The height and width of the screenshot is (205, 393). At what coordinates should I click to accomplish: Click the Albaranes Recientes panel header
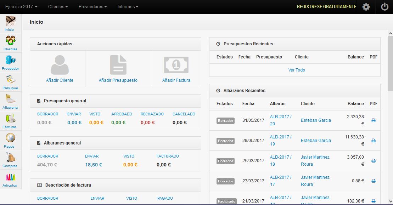tap(295, 91)
